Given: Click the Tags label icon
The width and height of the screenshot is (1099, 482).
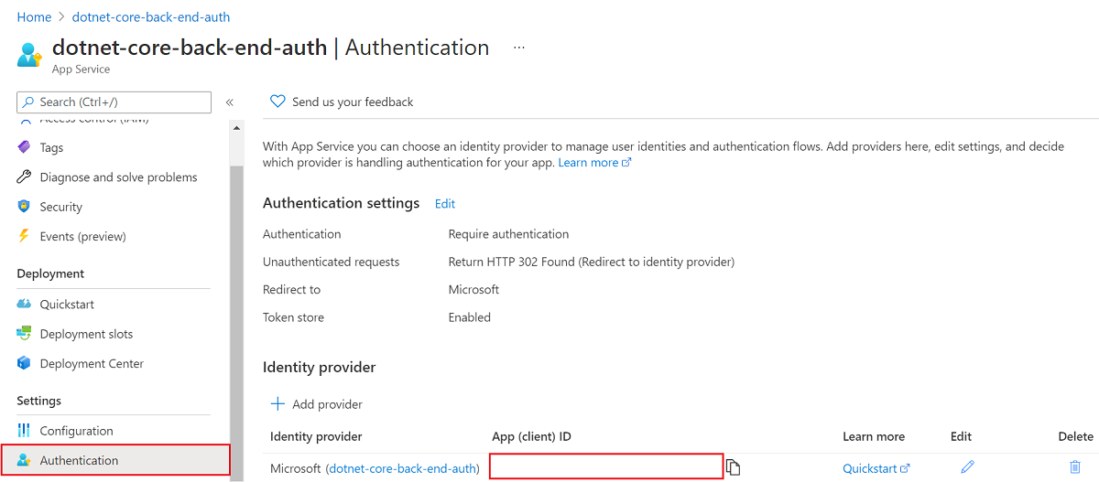Looking at the screenshot, I should (x=24, y=147).
